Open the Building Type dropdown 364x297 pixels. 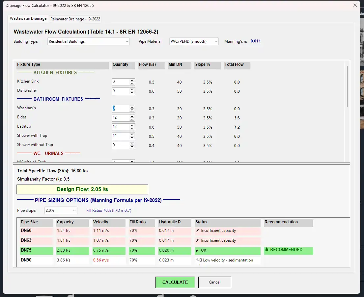pyautogui.click(x=89, y=41)
